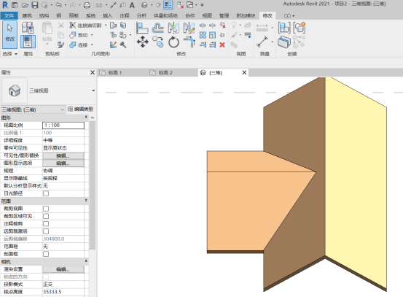The width and height of the screenshot is (403, 297).
Task: Click 编辑 button for 渲染设置
Action: point(63,269)
